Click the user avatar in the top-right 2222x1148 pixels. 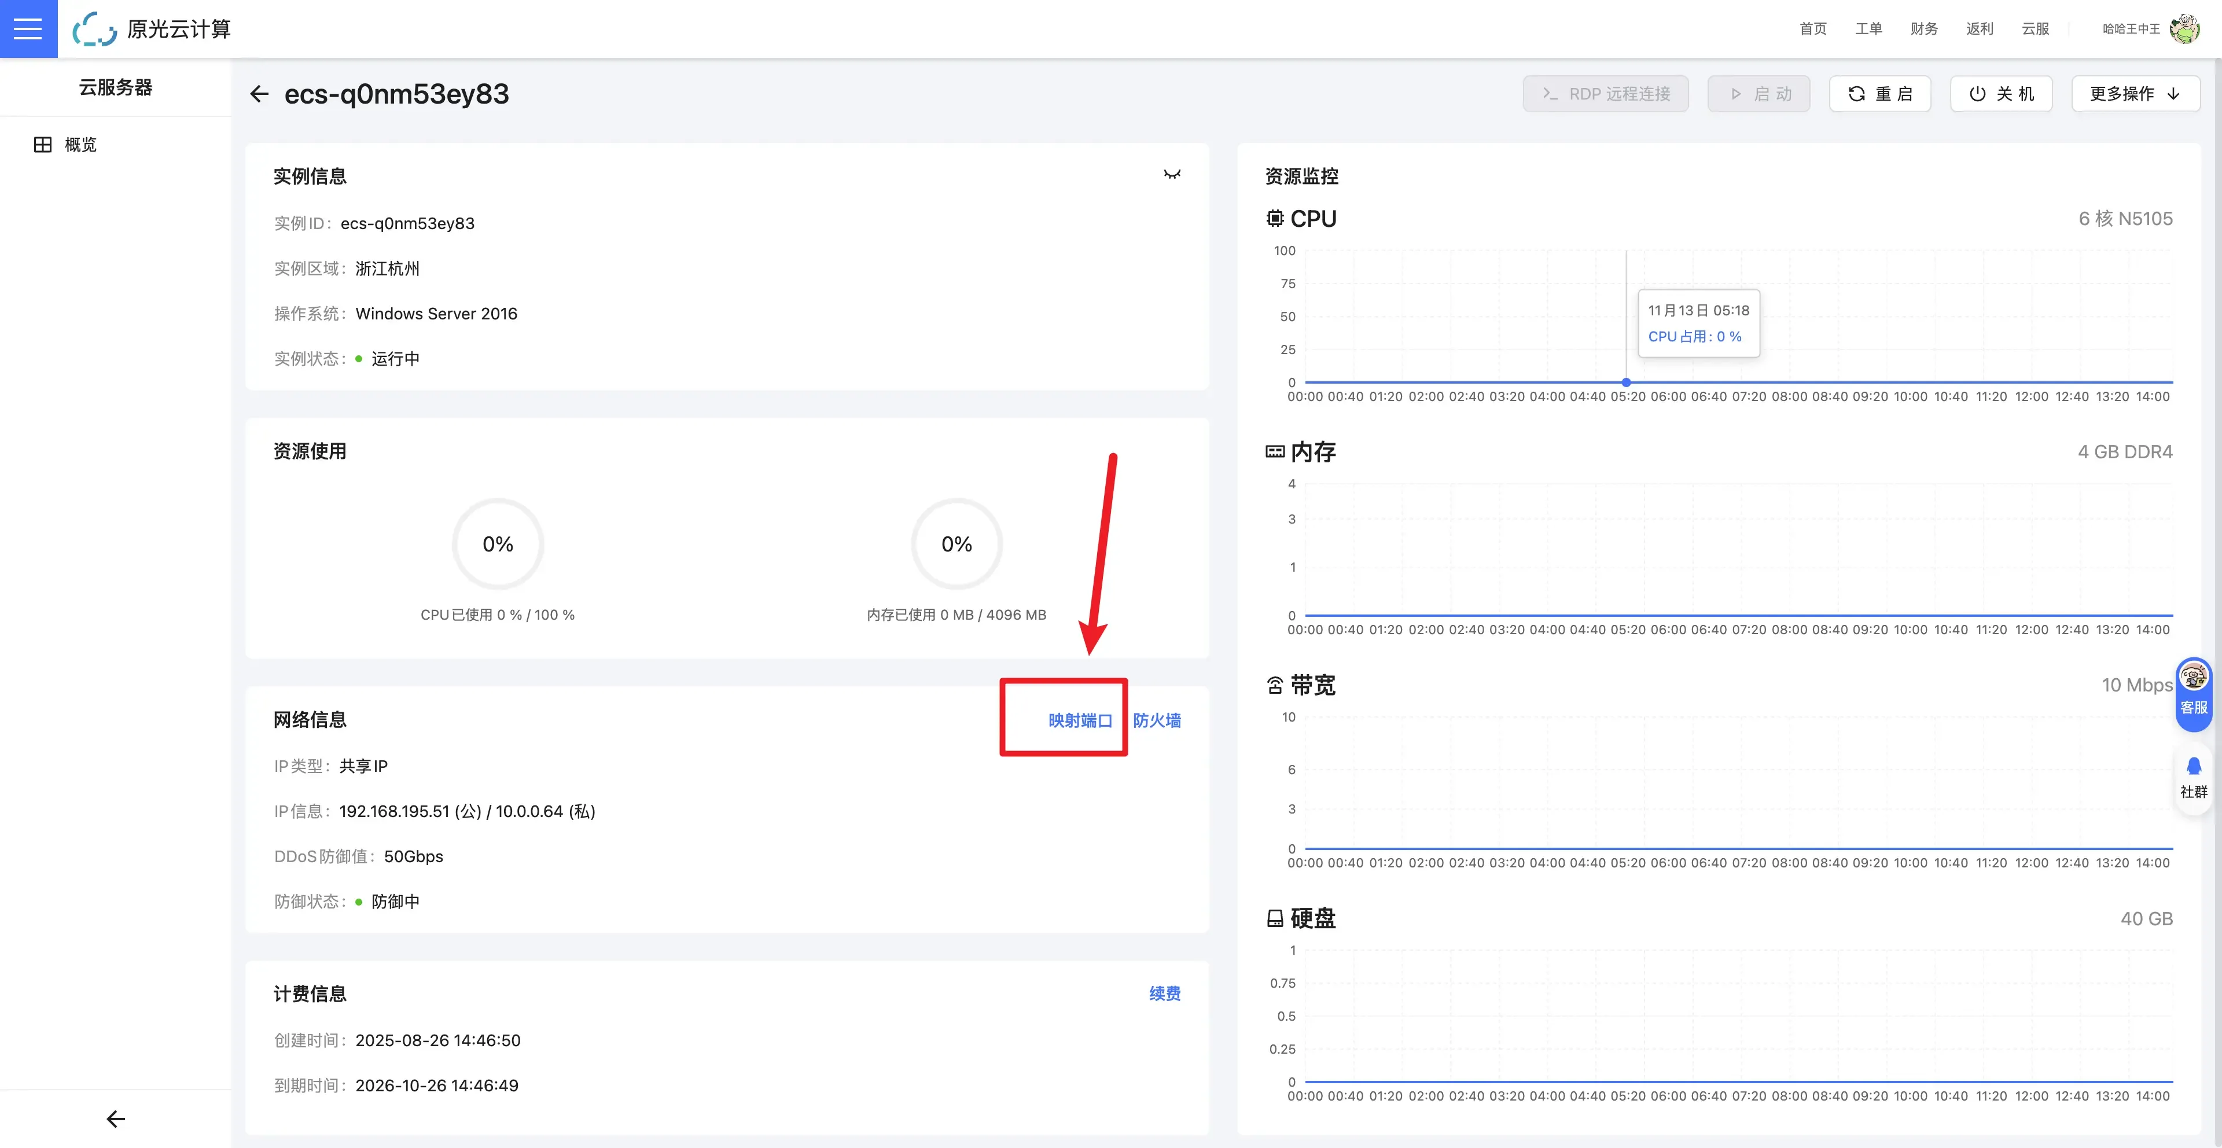click(2184, 28)
